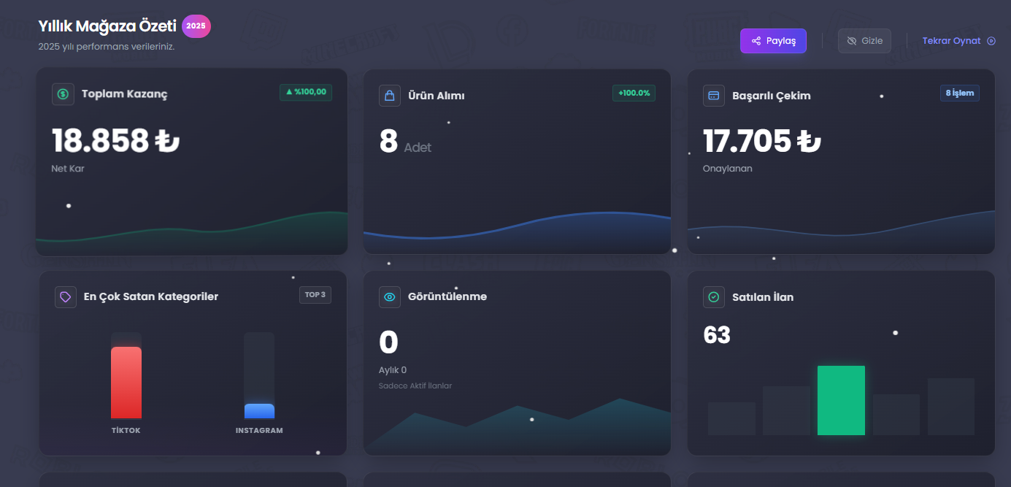Click the 2025 year badge
The height and width of the screenshot is (487, 1011).
coord(196,26)
